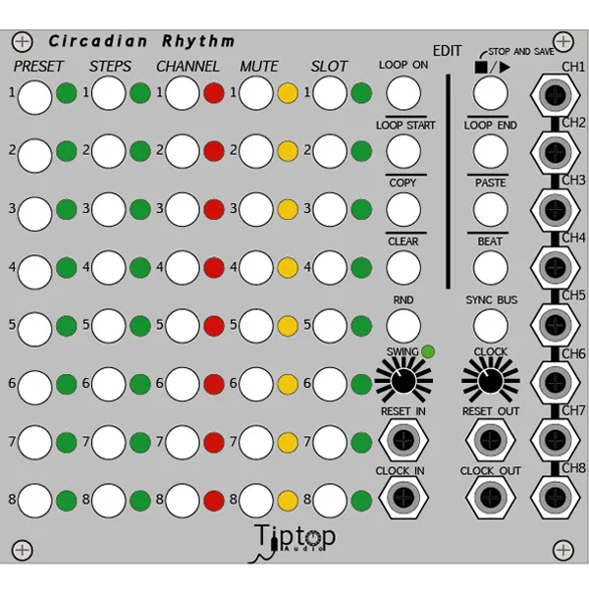
Task: Toggle STEPS button 7
Action: pos(109,443)
